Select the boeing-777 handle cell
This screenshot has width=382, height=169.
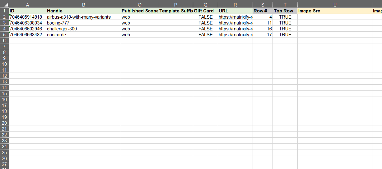tap(83, 23)
